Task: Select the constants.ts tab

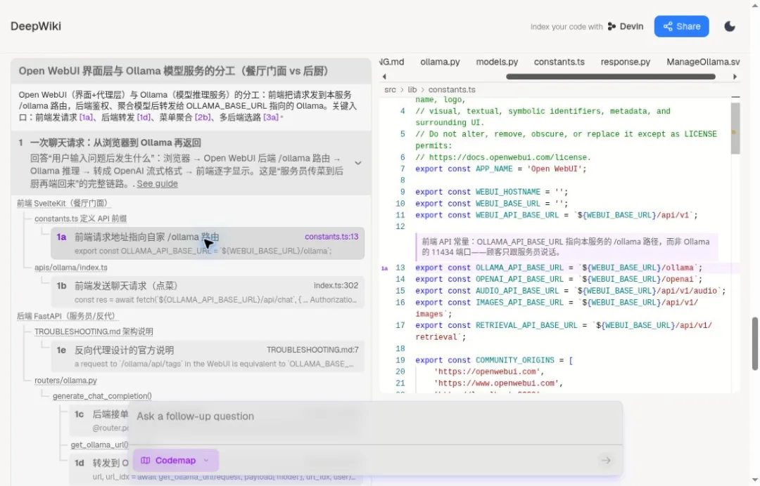Action: click(559, 62)
